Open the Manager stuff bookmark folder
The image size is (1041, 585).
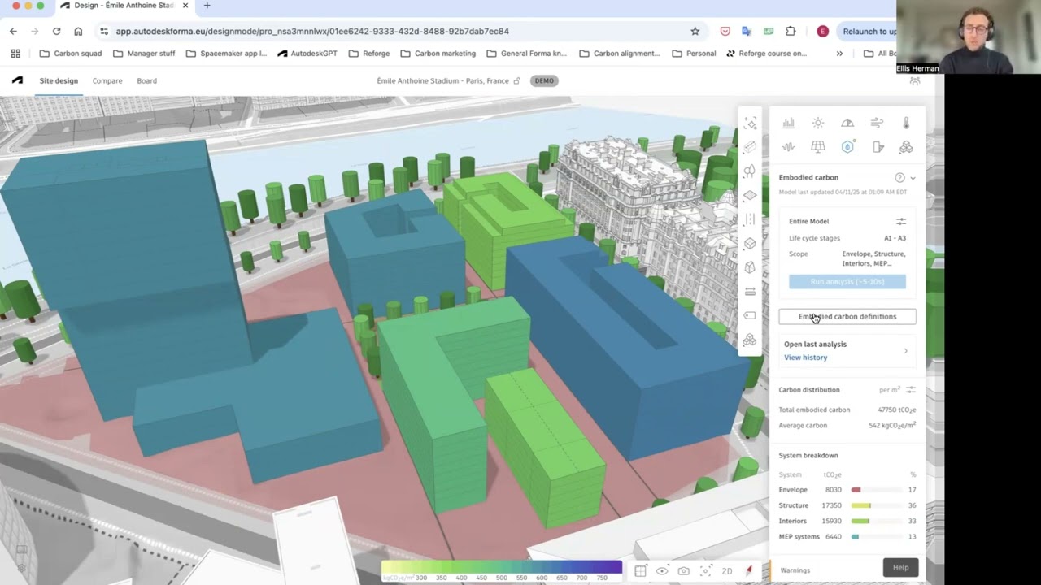(x=144, y=54)
